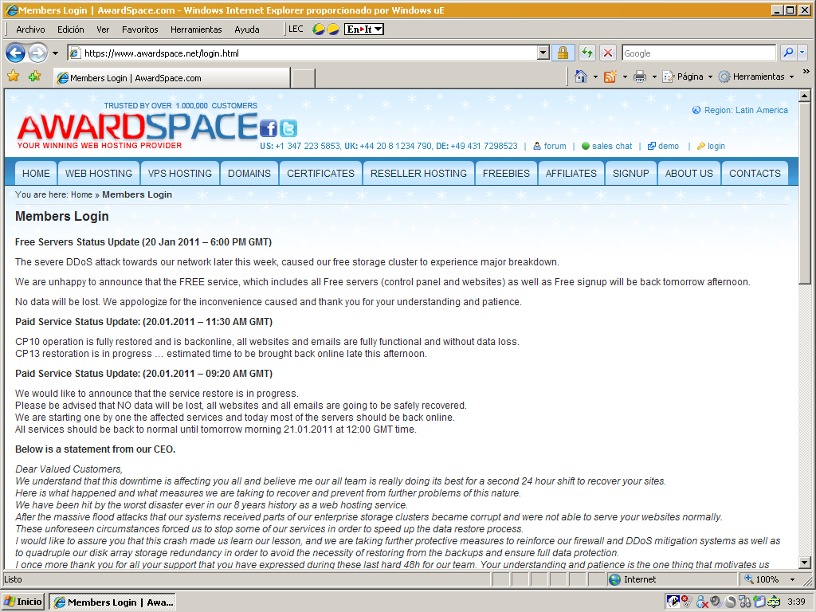This screenshot has width=816, height=612.
Task: Show more toolbar commands via the chevron
Action: tap(806, 71)
